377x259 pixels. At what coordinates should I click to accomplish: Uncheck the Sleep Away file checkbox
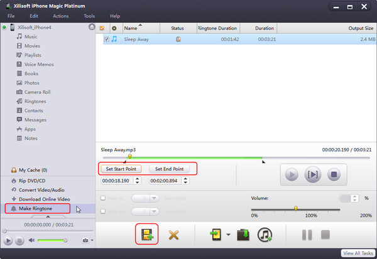tap(106, 40)
